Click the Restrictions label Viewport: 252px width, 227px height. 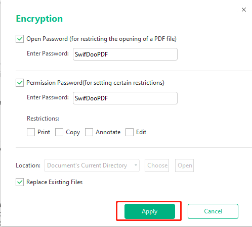point(43,119)
